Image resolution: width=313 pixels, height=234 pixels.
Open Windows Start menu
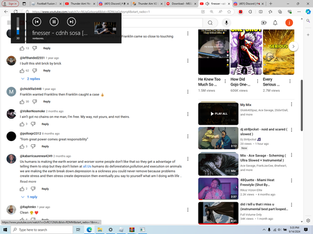coord(5,230)
